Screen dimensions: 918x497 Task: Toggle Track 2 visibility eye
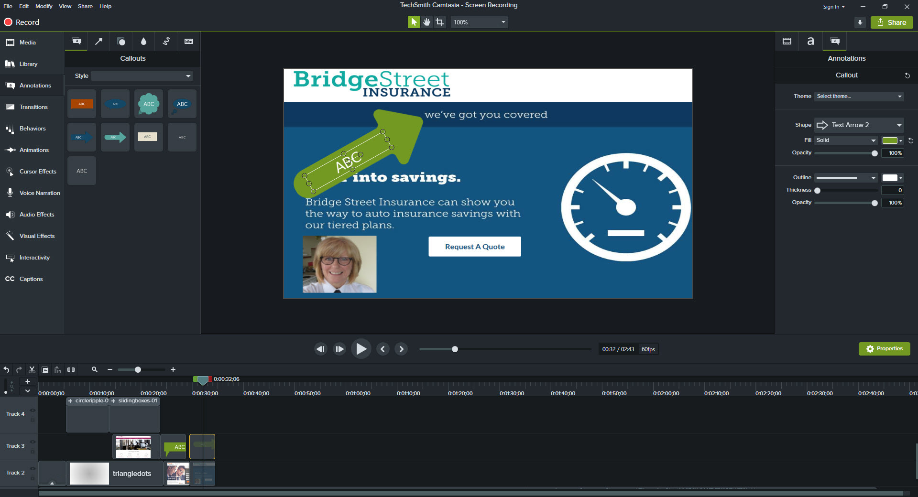33,468
